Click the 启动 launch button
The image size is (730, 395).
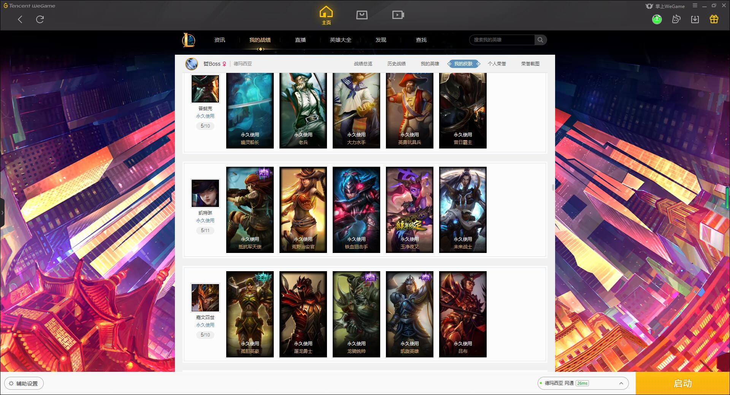683,384
